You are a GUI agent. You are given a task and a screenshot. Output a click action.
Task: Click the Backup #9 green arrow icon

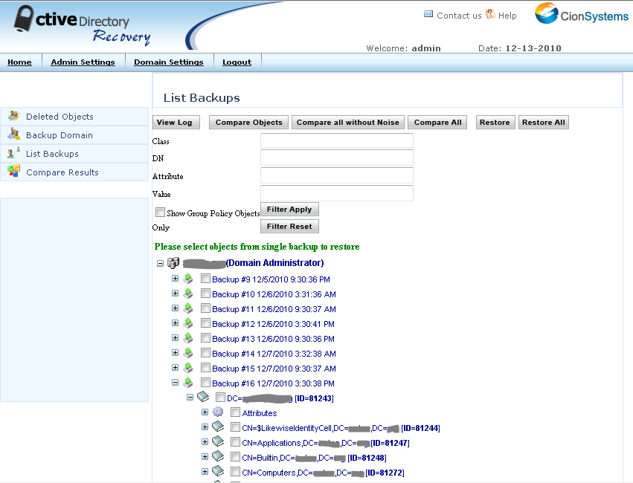pyautogui.click(x=188, y=279)
